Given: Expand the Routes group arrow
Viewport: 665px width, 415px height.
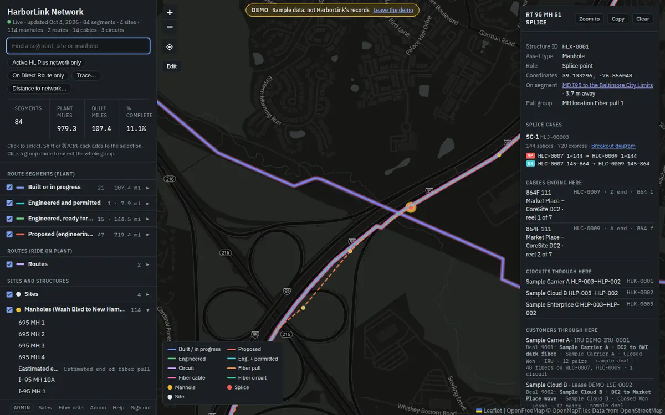Looking at the screenshot, I should (x=147, y=264).
